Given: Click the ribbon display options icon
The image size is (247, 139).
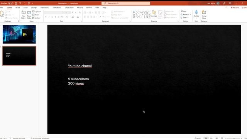Looking at the screenshot, I should 230,3.
